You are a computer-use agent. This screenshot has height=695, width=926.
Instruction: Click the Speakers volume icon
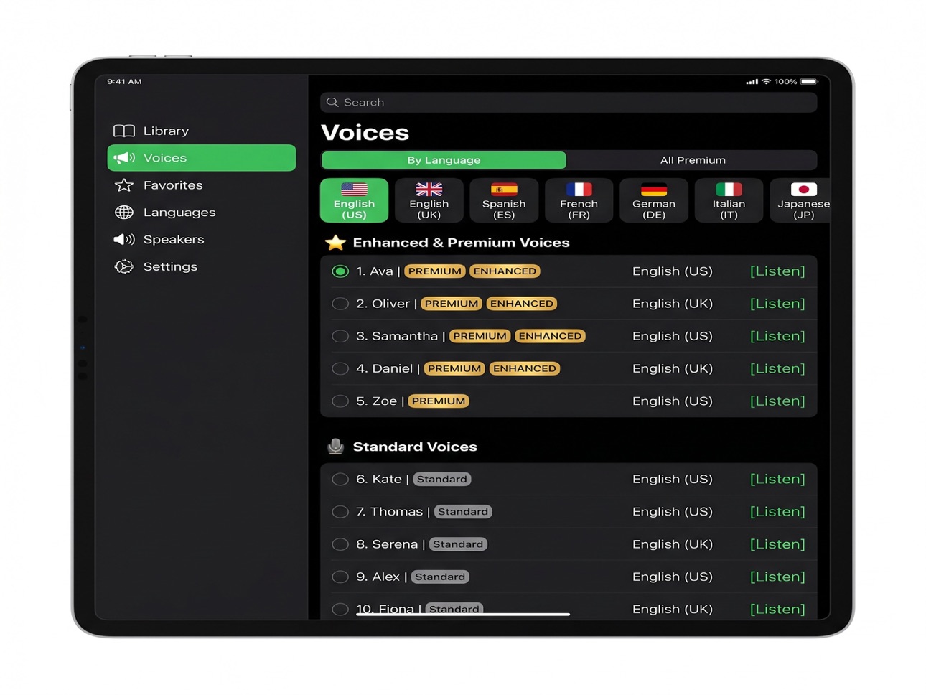[124, 240]
